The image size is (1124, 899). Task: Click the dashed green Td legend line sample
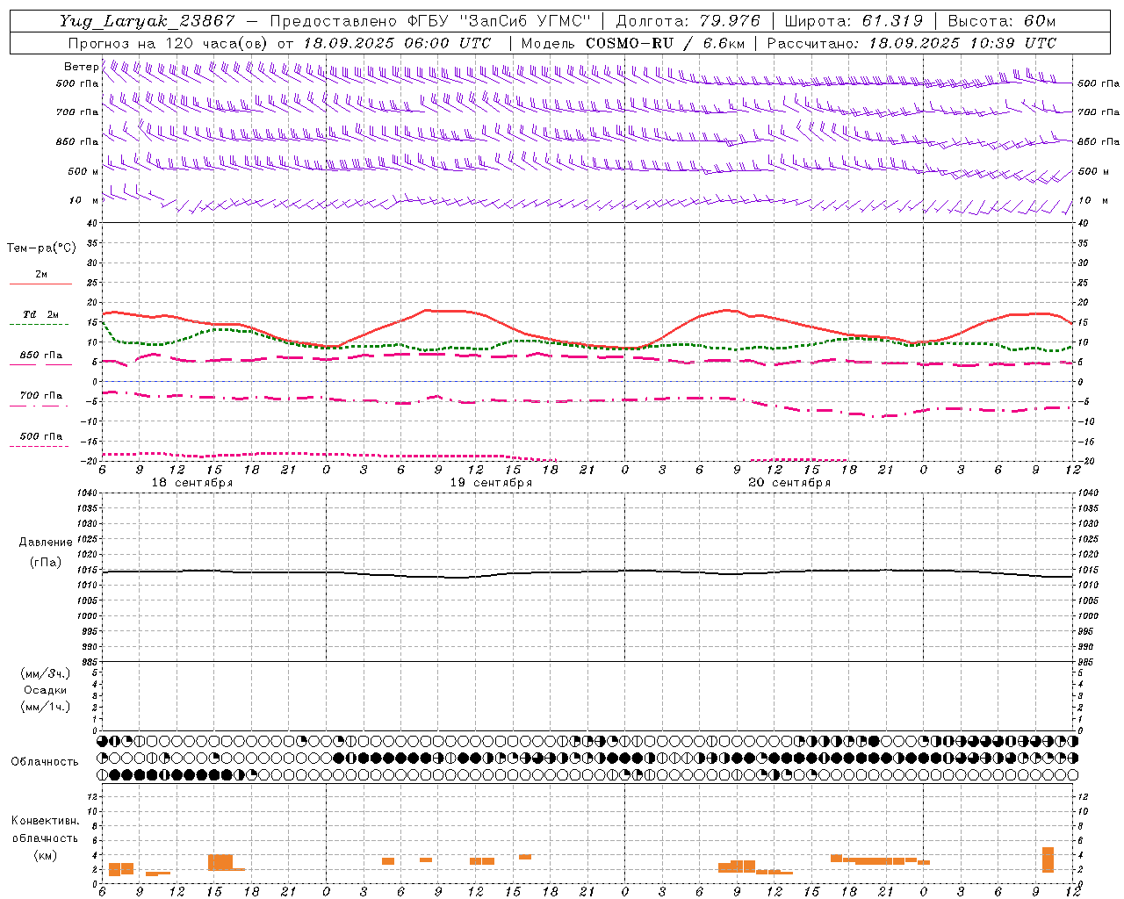(x=40, y=325)
